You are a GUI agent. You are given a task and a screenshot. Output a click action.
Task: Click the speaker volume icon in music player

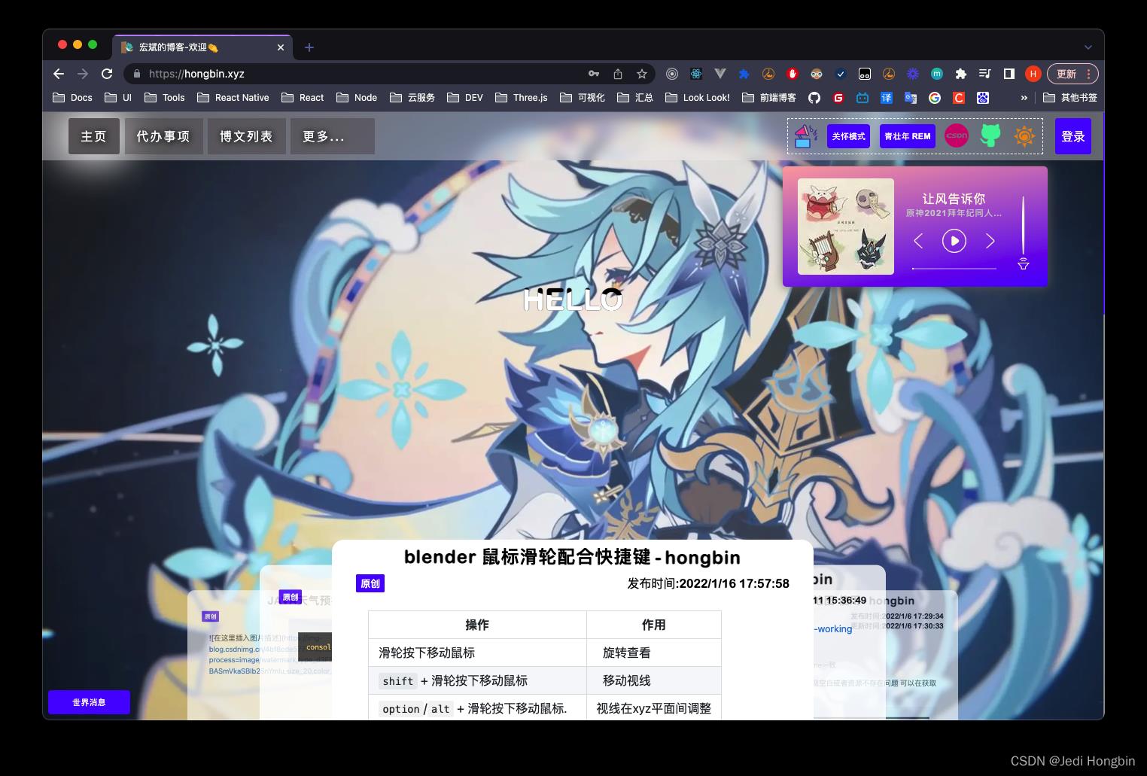click(1024, 264)
